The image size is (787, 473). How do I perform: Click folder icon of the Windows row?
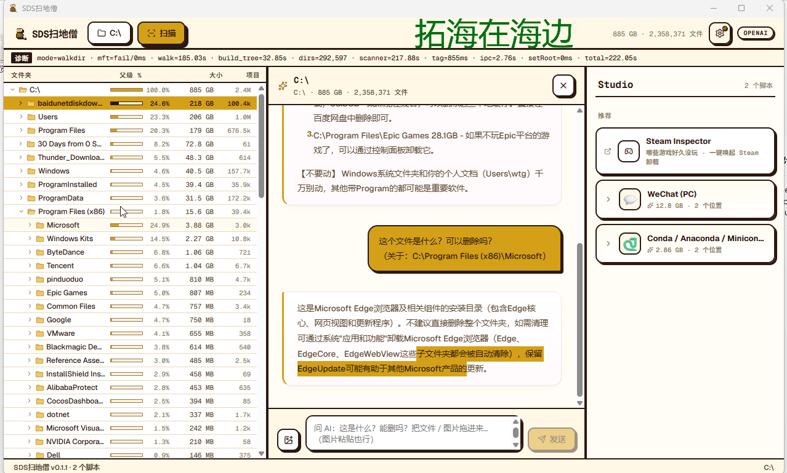tap(32, 171)
